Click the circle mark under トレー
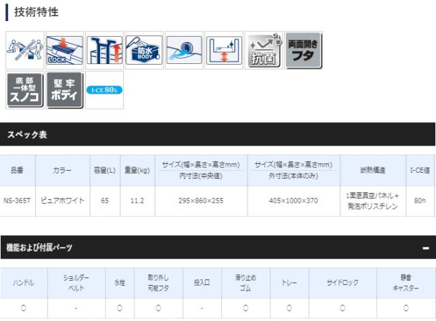The image size is (436, 321). (x=289, y=307)
